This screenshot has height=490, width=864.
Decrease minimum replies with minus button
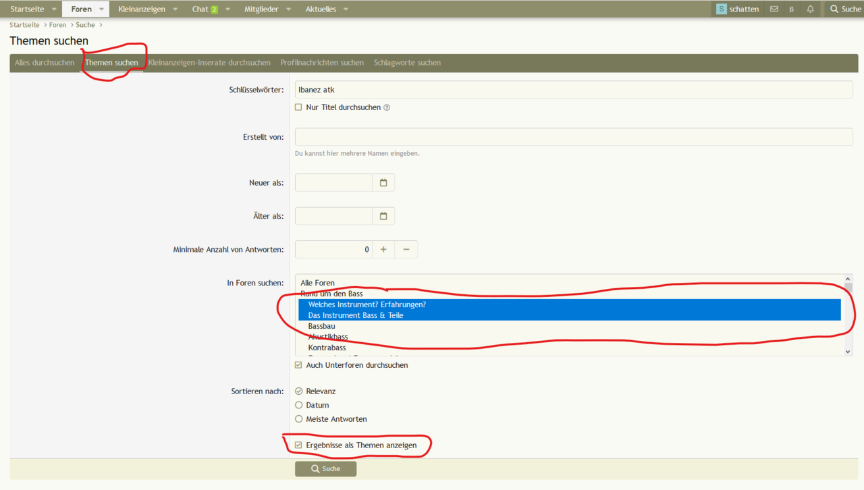tap(406, 250)
